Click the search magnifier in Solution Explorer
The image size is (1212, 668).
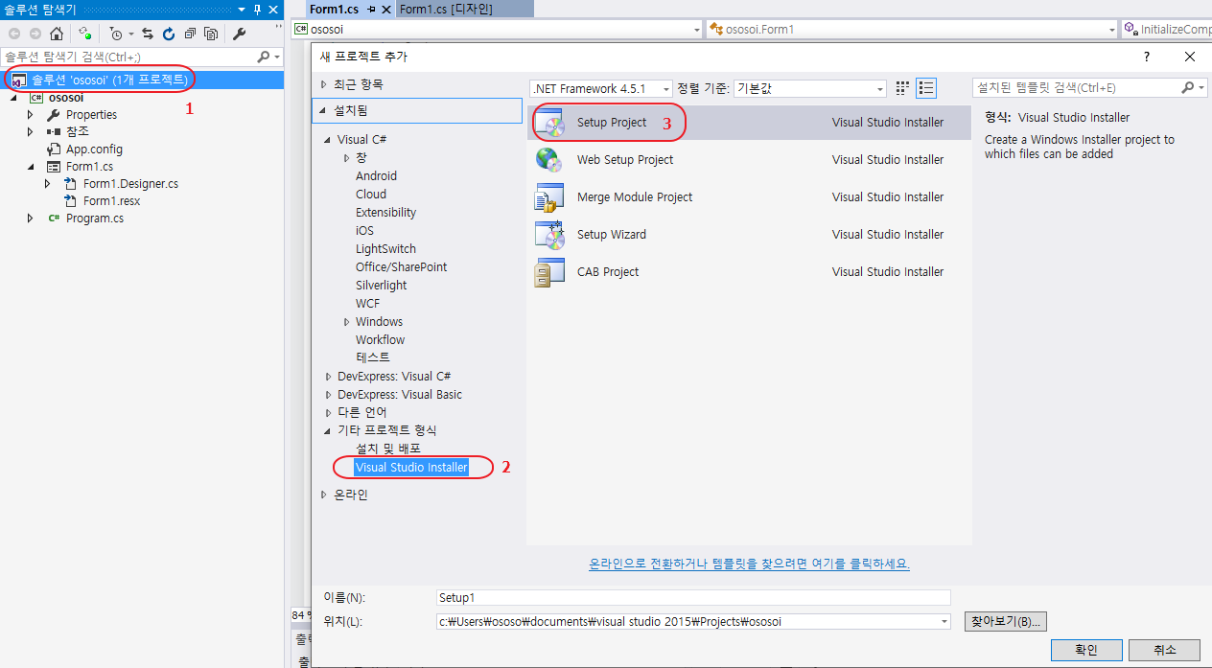point(264,58)
